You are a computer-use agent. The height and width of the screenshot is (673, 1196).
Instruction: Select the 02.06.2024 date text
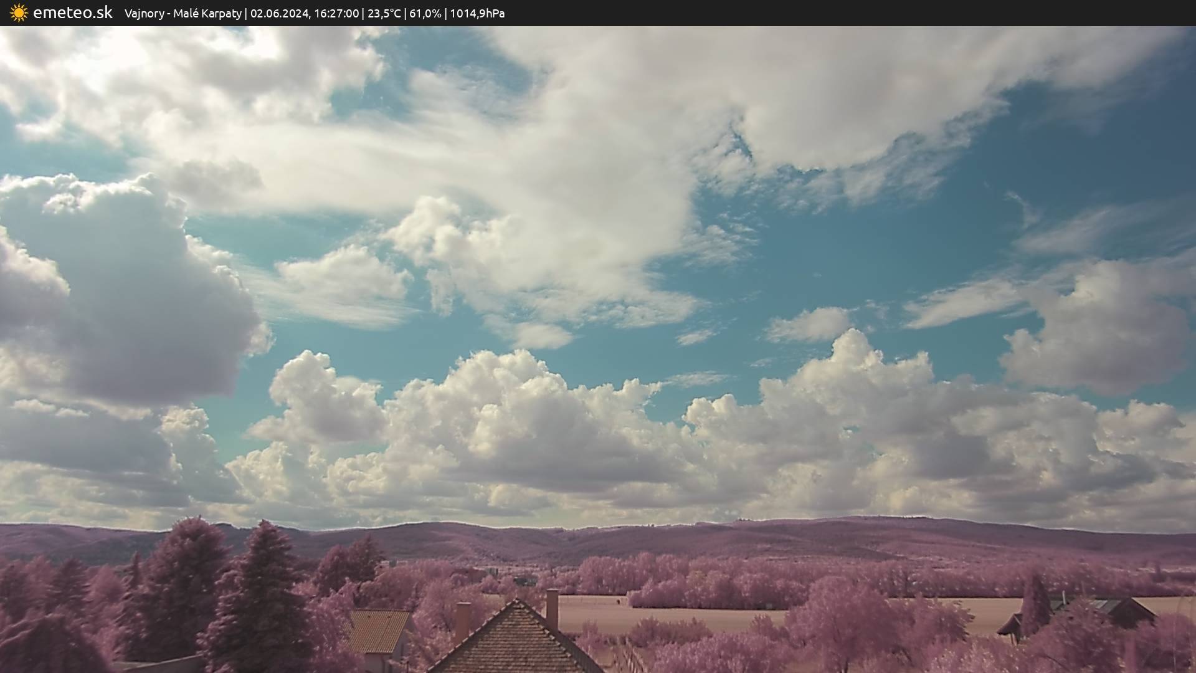[x=278, y=14]
